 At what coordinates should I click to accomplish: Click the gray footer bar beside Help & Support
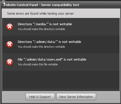pyautogui.click(x=14, y=97)
